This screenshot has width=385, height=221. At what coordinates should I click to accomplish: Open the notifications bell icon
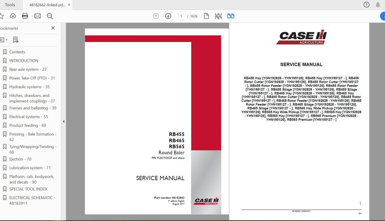point(378,4)
